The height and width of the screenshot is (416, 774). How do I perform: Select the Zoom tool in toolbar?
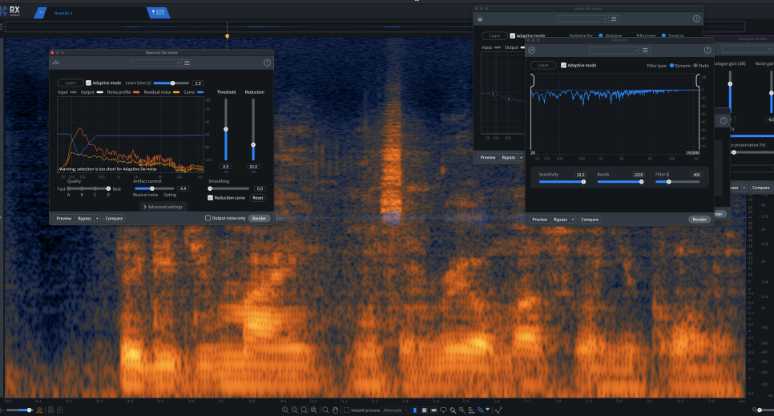(325, 410)
